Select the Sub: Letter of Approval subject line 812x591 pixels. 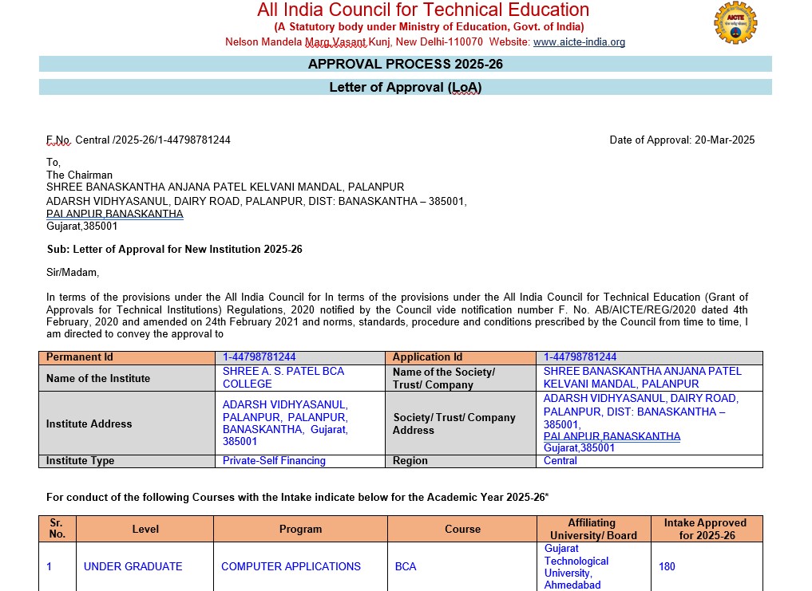pyautogui.click(x=174, y=250)
